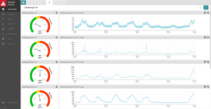Open the Tags sidebar item

coord(10,39)
